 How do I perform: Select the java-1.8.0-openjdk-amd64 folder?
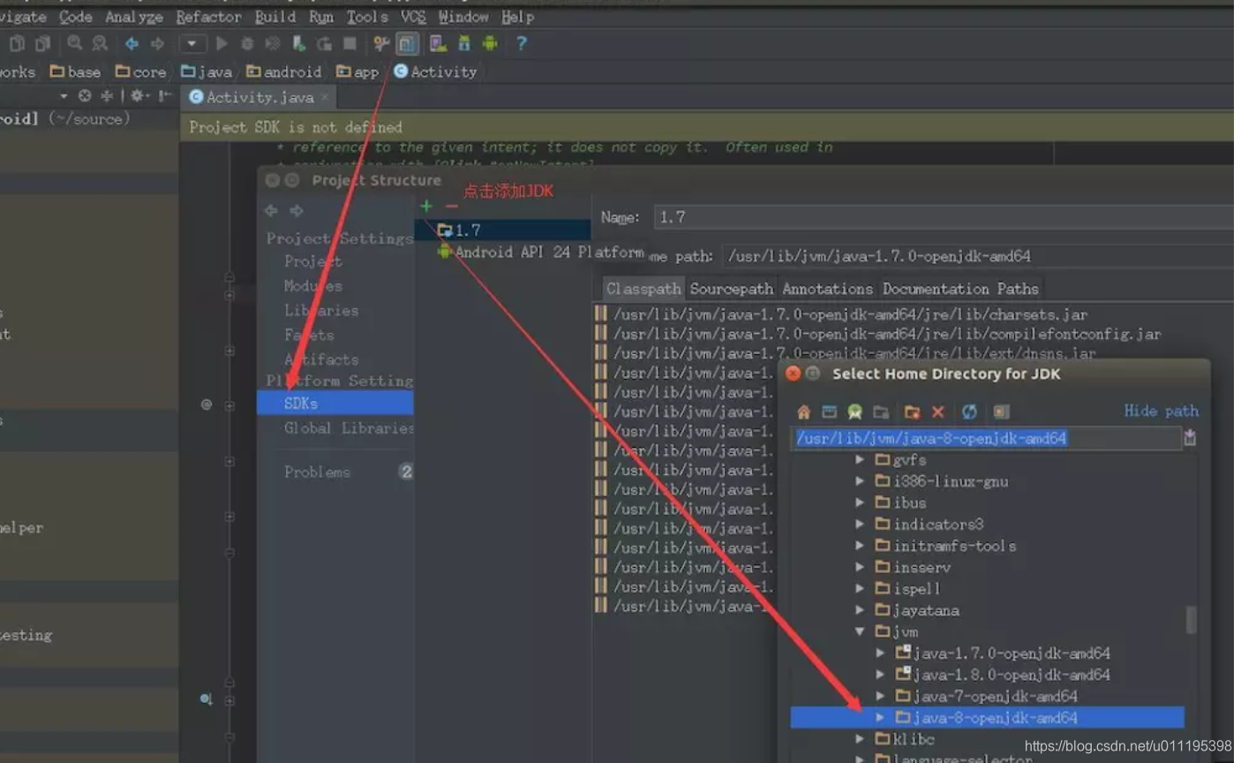[x=1002, y=675]
